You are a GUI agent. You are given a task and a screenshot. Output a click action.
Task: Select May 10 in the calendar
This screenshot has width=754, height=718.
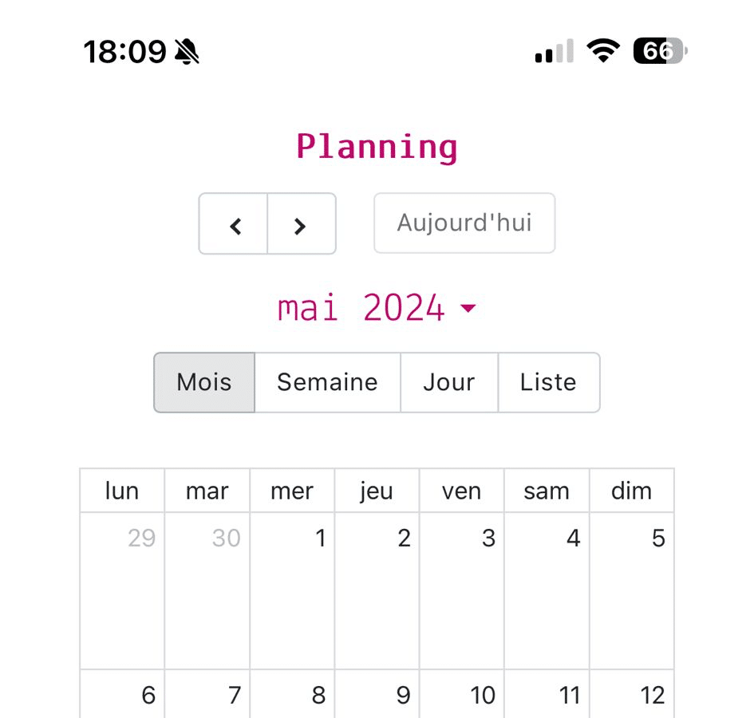pos(461,694)
